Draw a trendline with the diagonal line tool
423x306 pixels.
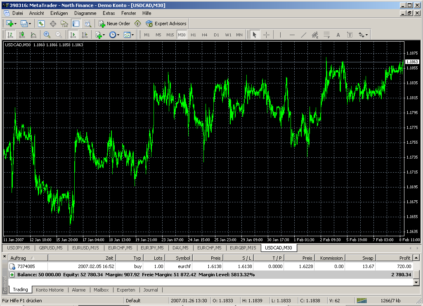click(x=303, y=35)
